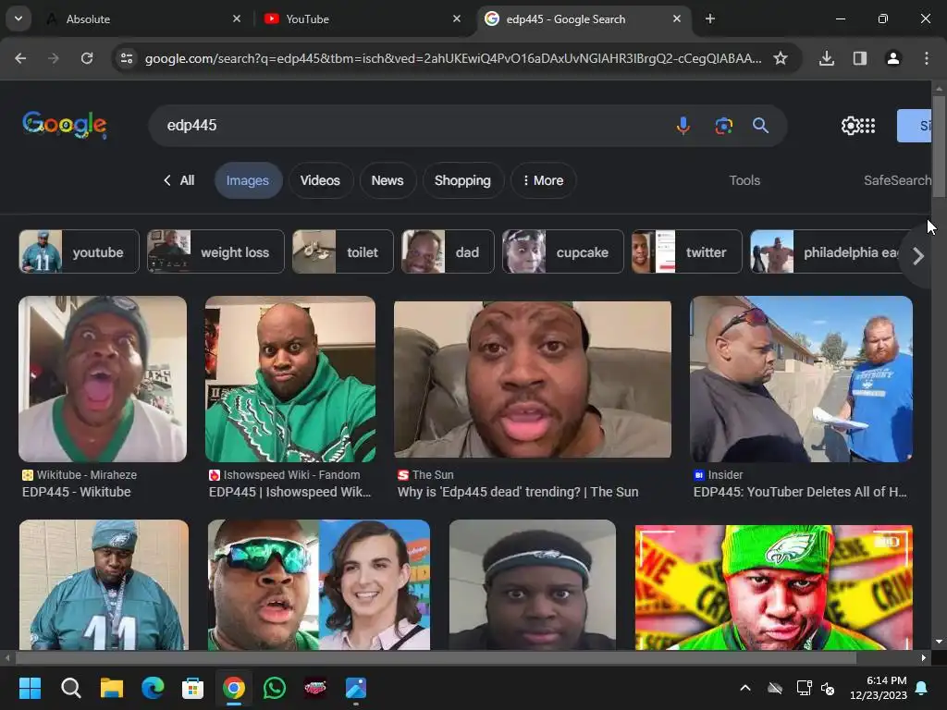This screenshot has width=947, height=710.
Task: Expand the More filters dropdown
Action: 543,180
